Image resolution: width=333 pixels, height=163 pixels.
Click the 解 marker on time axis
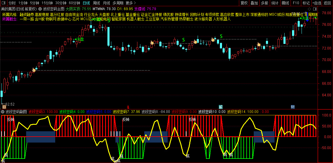(221, 107)
